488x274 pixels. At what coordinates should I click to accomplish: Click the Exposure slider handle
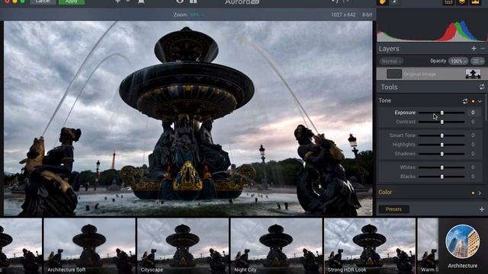click(442, 113)
